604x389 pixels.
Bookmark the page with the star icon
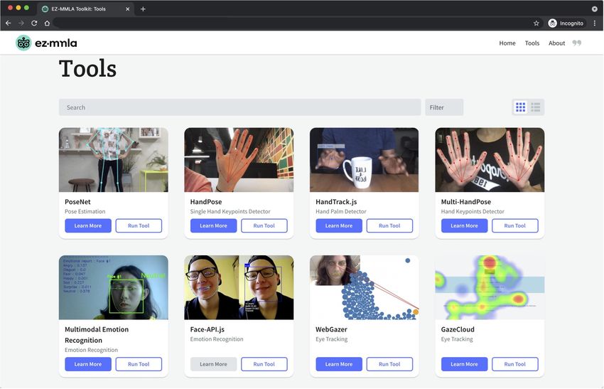pyautogui.click(x=536, y=23)
